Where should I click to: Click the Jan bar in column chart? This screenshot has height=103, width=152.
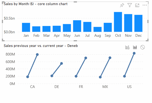click(x=26, y=27)
